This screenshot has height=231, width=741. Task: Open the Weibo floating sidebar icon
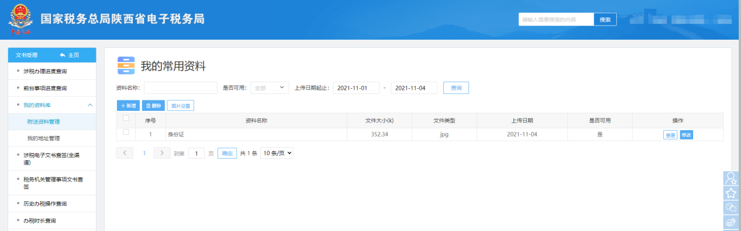[731, 222]
